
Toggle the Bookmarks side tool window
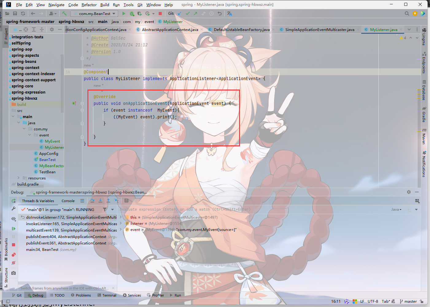[x=6, y=250]
